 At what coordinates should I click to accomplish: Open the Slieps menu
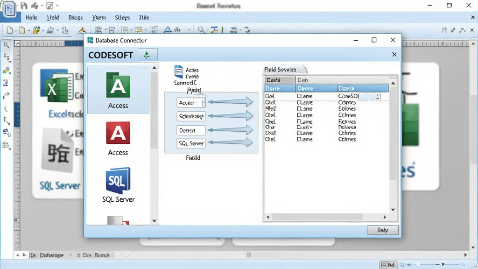122,18
